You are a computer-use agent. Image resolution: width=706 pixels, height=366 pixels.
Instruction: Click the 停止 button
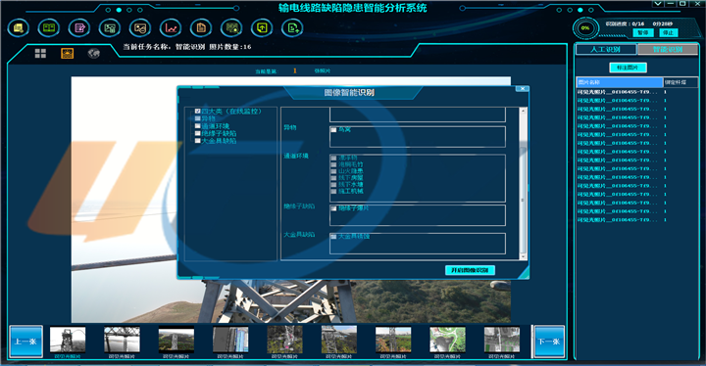click(668, 33)
